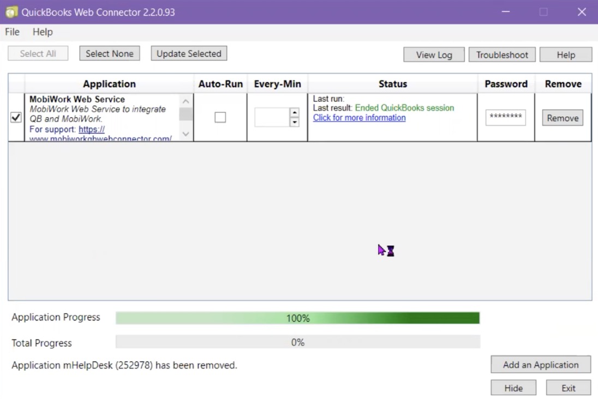The width and height of the screenshot is (598, 399).
Task: Click the Troubleshoot button
Action: [x=502, y=55]
